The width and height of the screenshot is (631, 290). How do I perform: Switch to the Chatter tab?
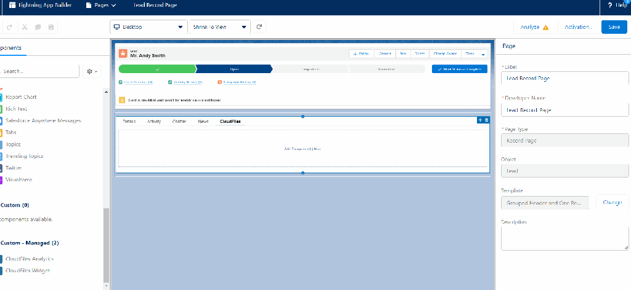point(179,121)
